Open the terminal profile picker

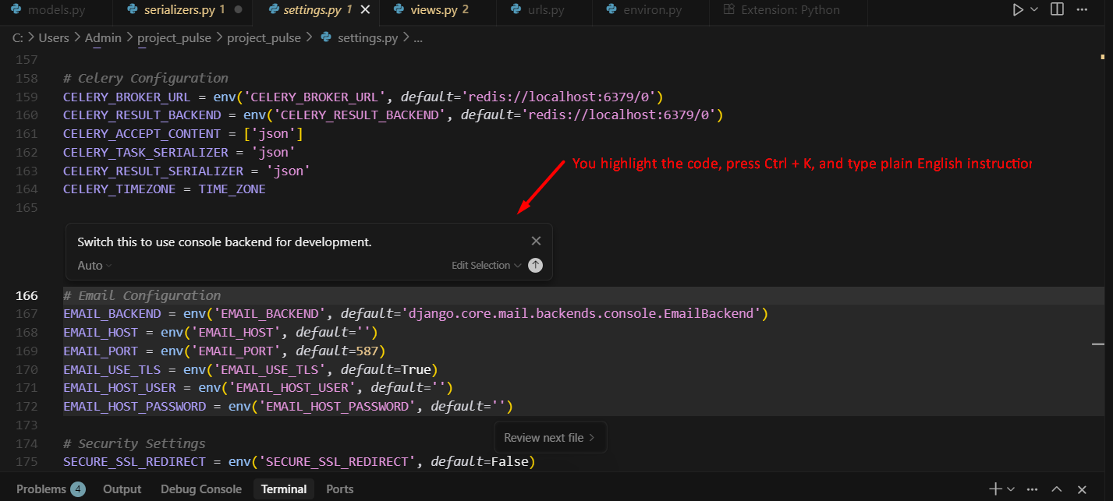tap(1009, 489)
